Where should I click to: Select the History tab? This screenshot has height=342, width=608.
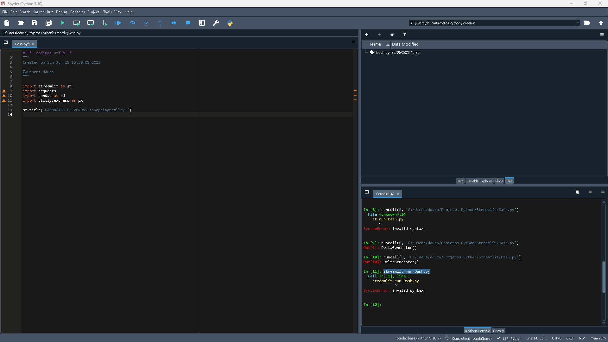point(498,330)
